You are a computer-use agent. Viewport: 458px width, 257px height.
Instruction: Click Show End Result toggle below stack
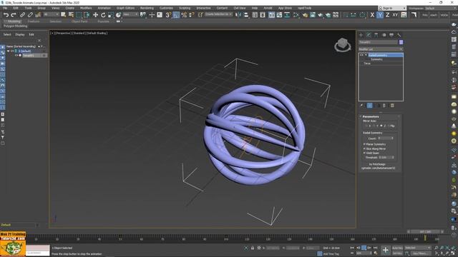[x=370, y=106]
